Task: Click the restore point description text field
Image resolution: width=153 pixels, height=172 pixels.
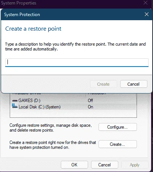Action: [x=77, y=62]
